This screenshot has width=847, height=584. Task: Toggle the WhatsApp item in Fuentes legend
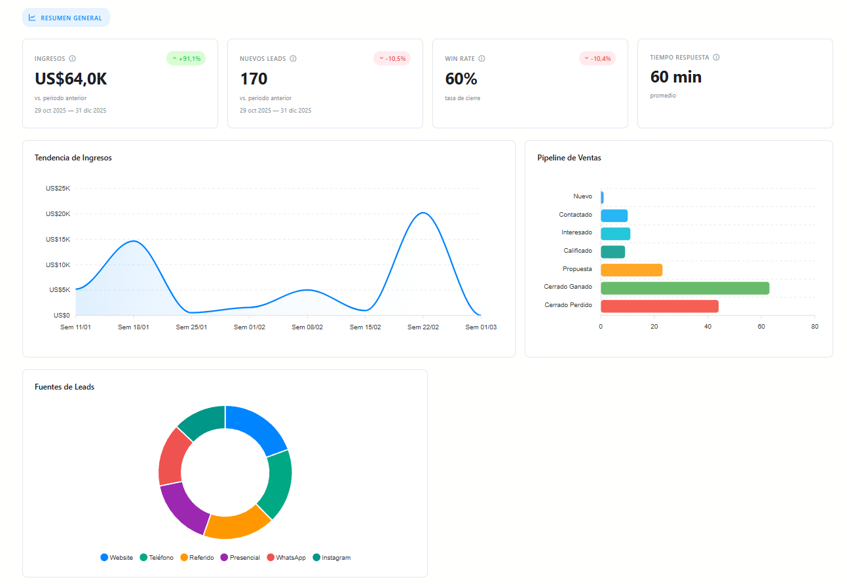click(286, 557)
